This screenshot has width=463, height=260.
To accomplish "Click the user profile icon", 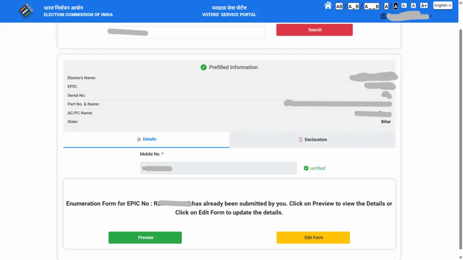I will (383, 16).
